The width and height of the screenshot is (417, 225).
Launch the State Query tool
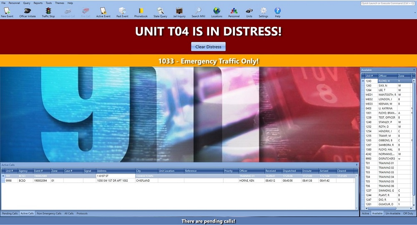click(160, 12)
